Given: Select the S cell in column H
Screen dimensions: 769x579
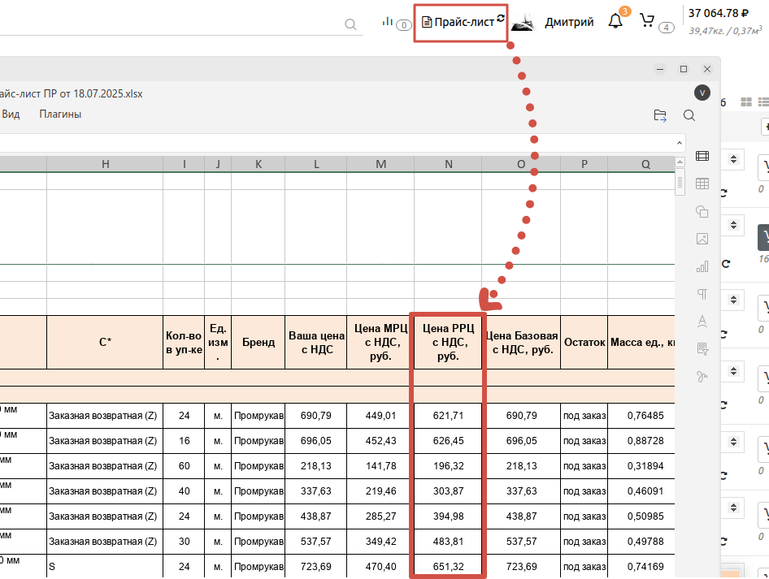Looking at the screenshot, I should pos(105,566).
